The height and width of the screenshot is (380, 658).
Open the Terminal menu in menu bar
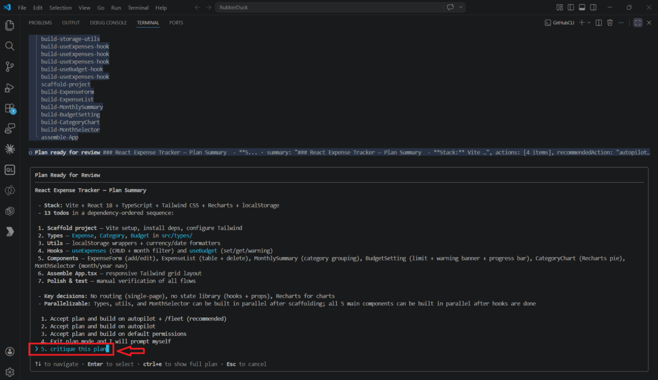tap(138, 8)
